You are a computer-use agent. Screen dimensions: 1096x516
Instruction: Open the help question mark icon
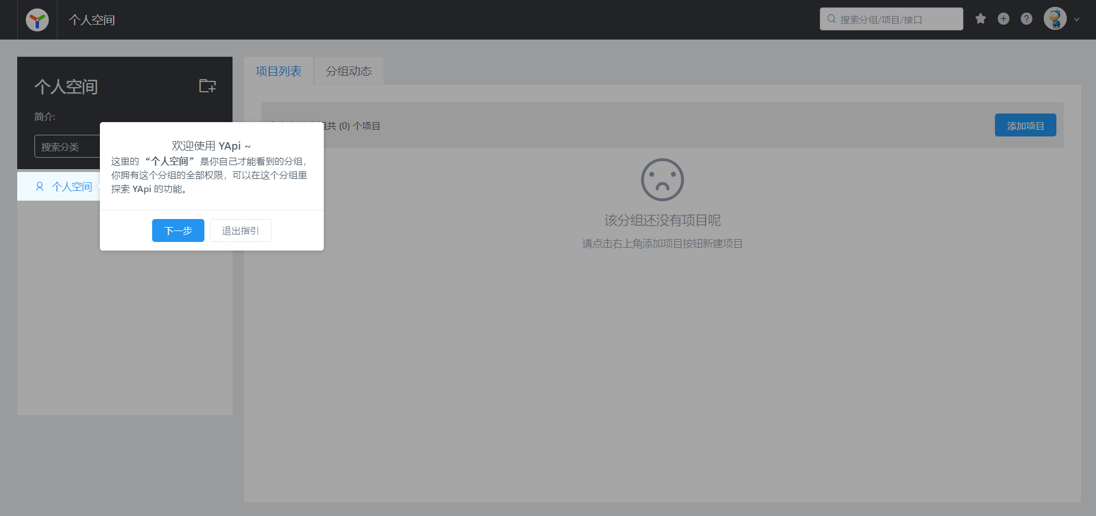1027,19
